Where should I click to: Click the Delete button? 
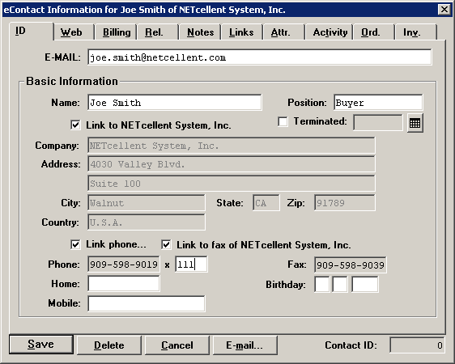[x=109, y=345]
